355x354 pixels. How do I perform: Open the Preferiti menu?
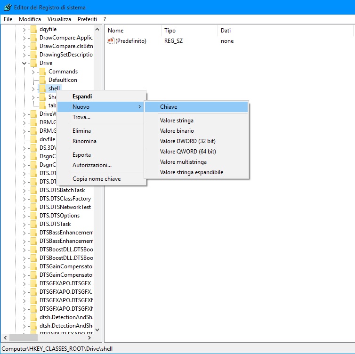click(x=87, y=19)
